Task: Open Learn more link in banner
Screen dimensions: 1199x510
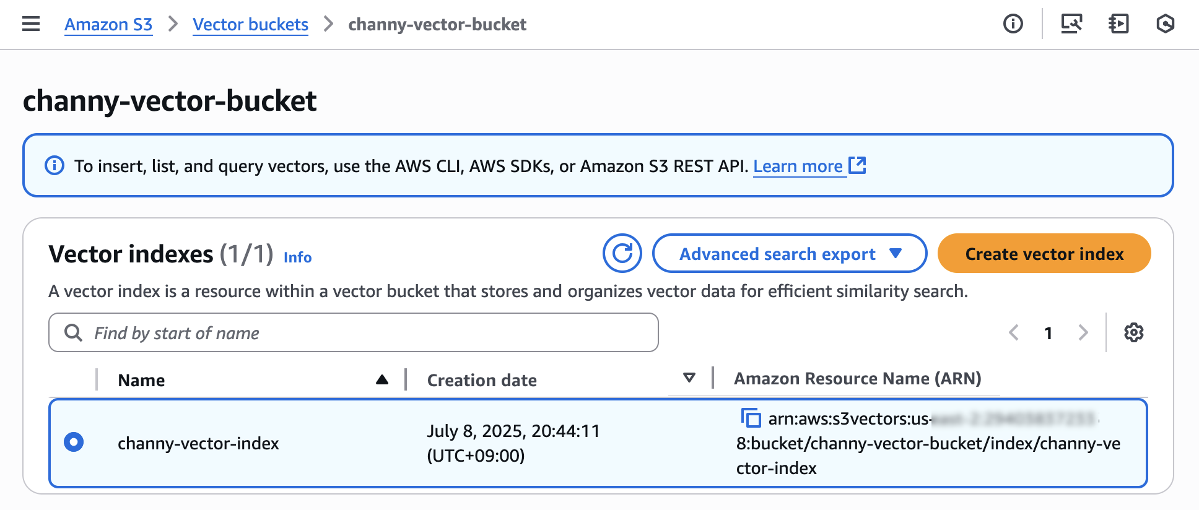Action: [x=798, y=166]
